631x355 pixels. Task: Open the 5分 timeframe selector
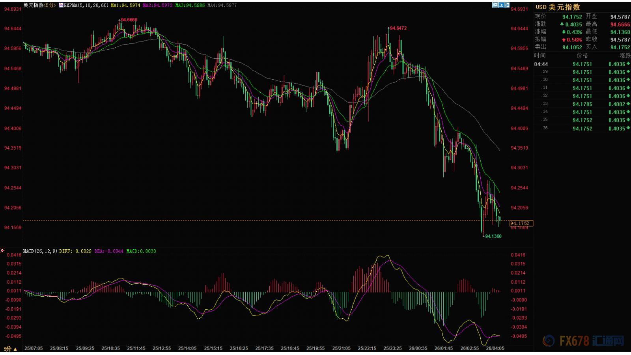point(10,349)
